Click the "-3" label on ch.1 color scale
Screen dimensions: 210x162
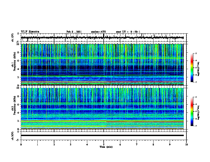pos(195,53)
